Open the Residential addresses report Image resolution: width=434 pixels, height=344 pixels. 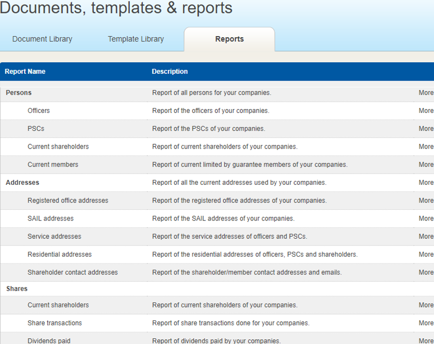[x=59, y=254]
